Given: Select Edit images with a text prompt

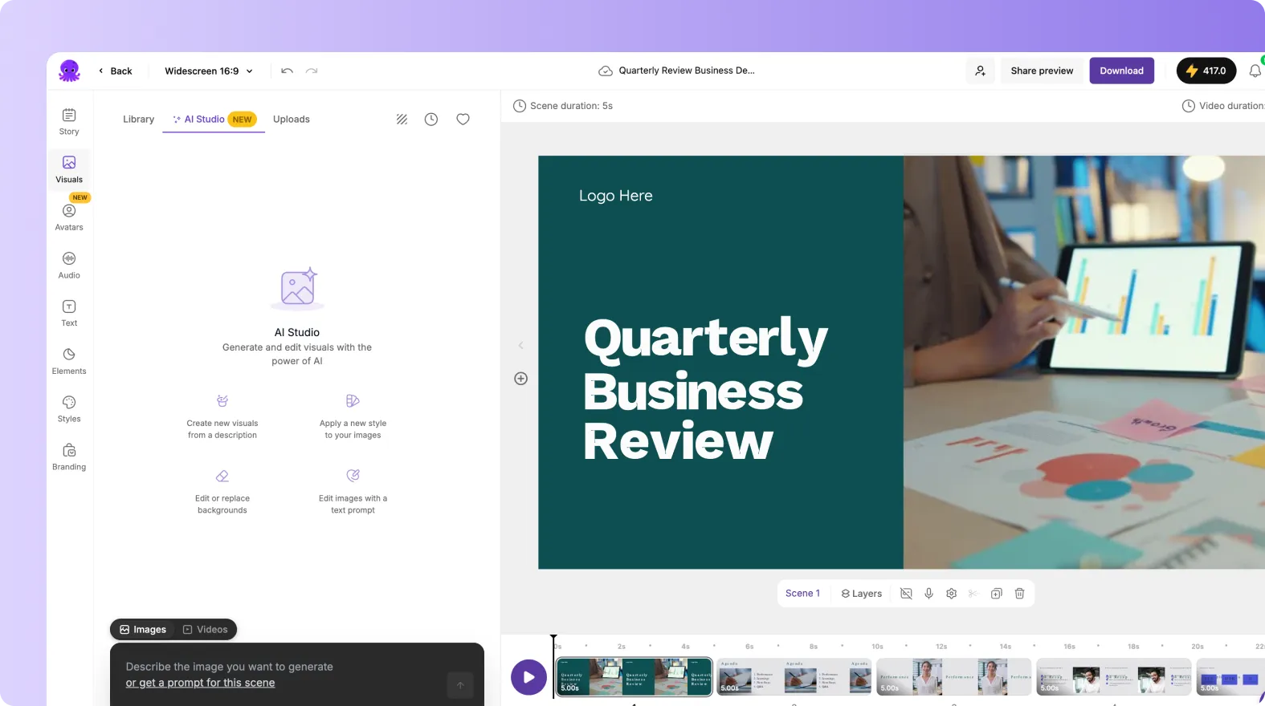Looking at the screenshot, I should [x=353, y=492].
